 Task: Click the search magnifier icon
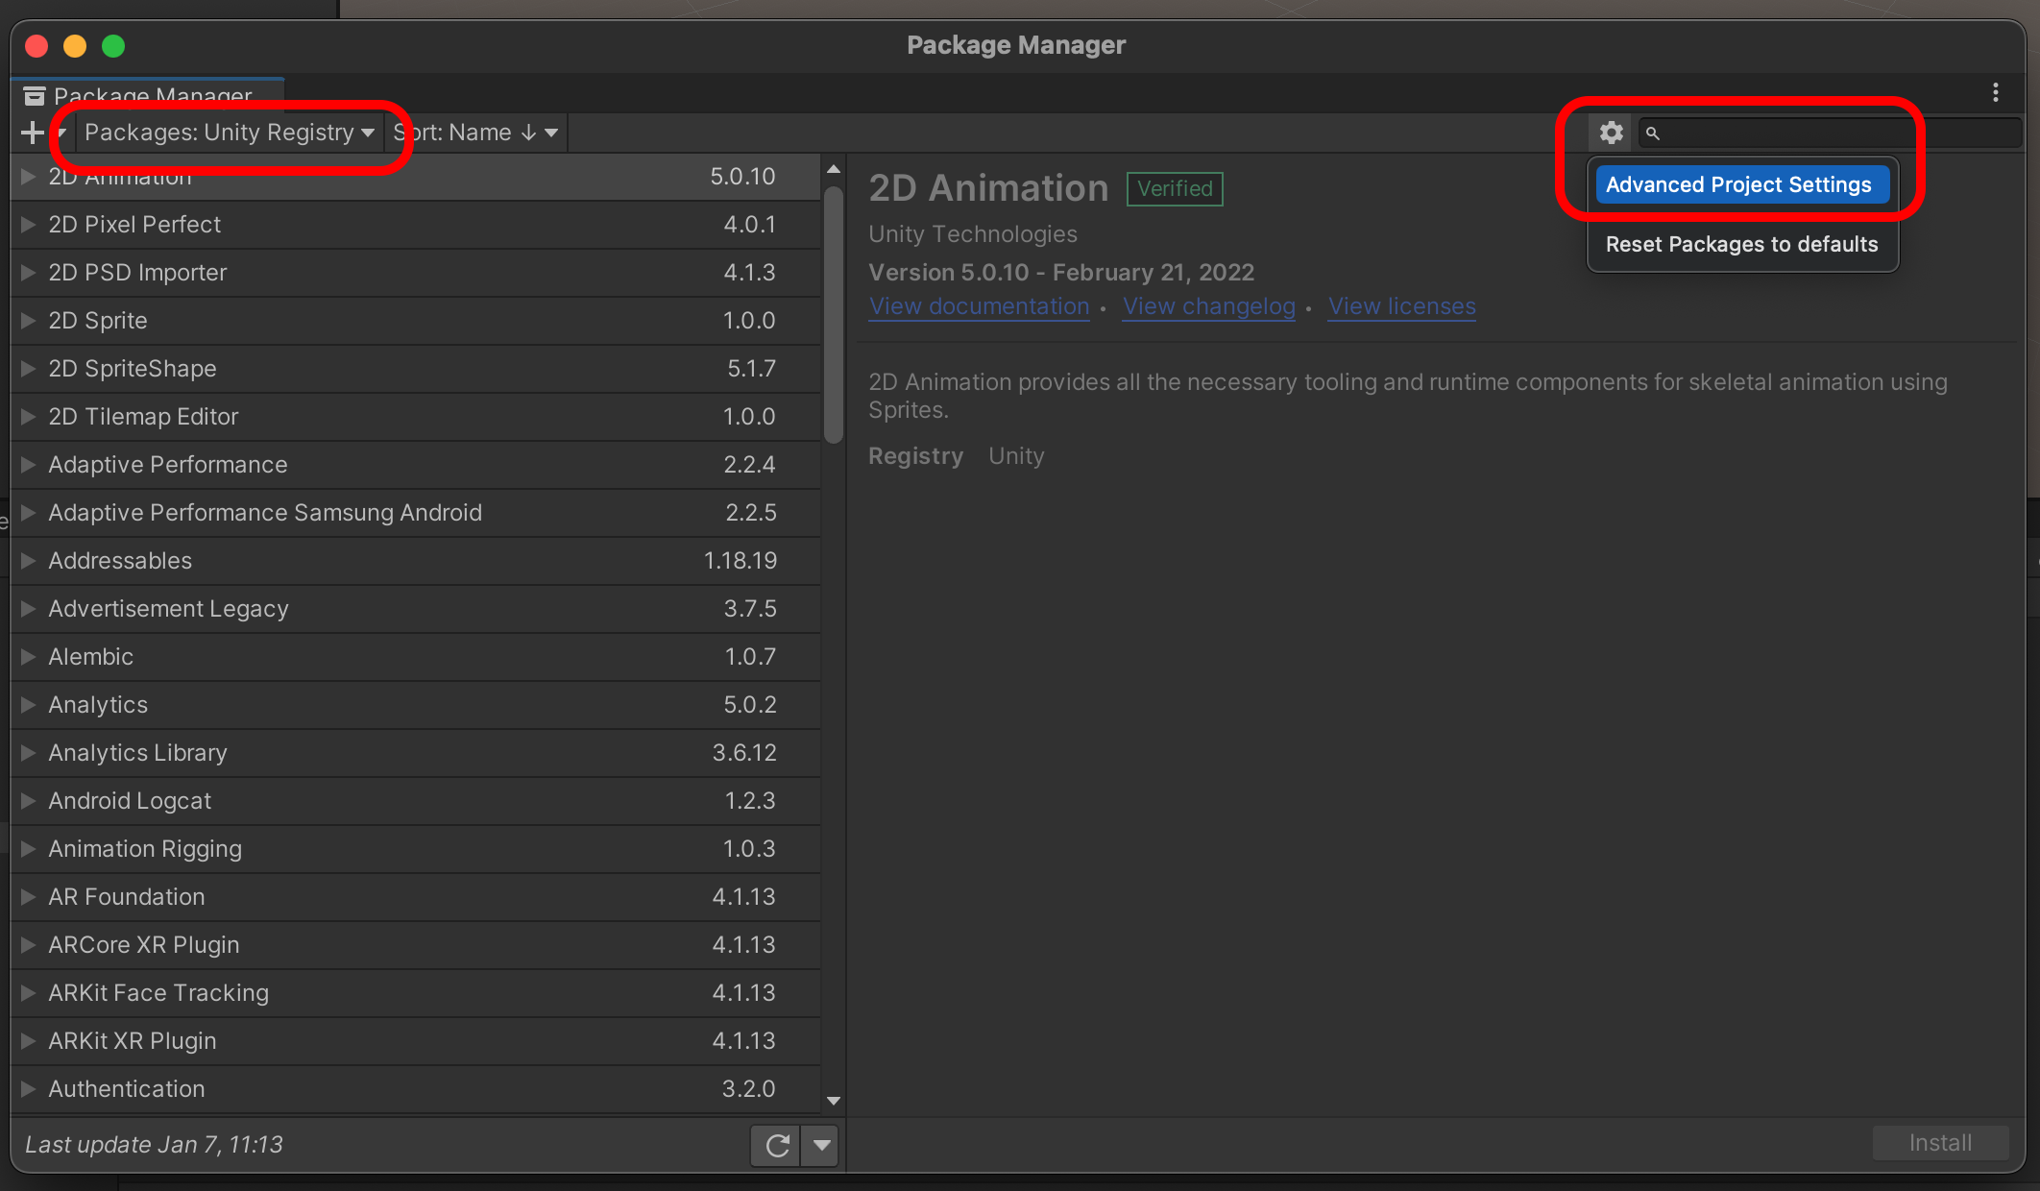pos(1653,134)
